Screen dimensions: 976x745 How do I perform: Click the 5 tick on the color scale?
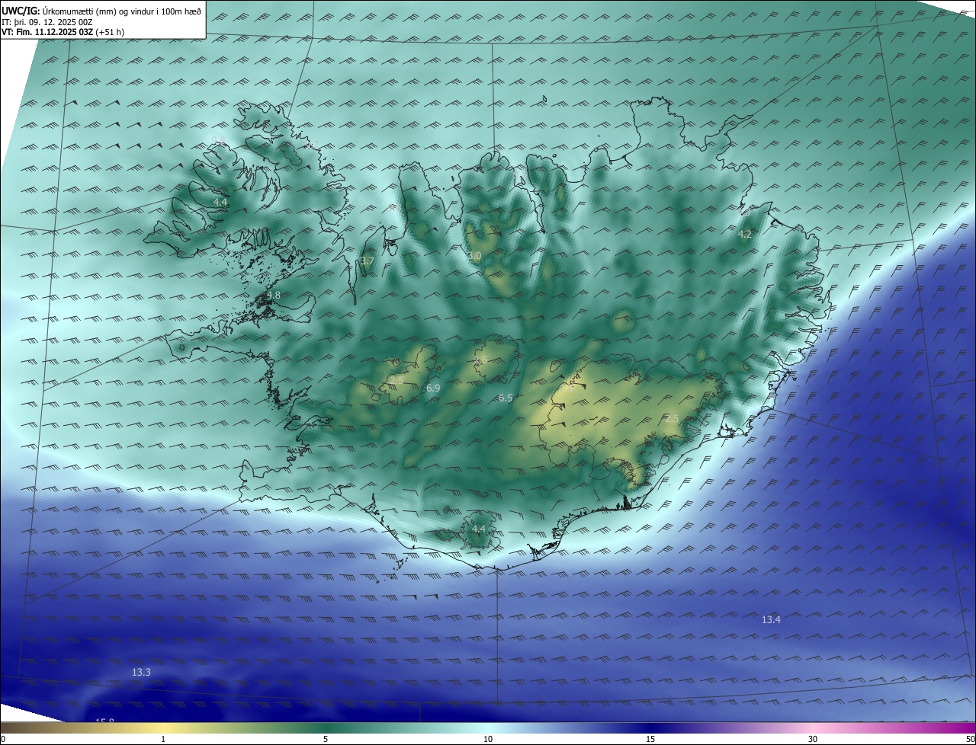[326, 739]
